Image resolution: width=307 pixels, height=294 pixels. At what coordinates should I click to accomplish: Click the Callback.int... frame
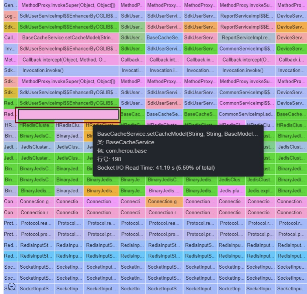click(x=164, y=60)
